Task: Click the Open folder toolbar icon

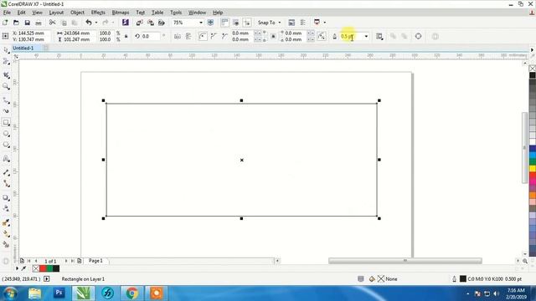Action: (x=16, y=23)
